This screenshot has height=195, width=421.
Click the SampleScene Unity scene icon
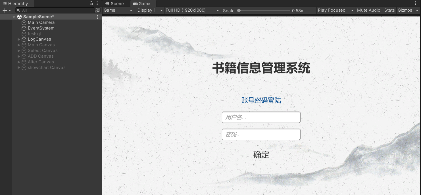19,17
